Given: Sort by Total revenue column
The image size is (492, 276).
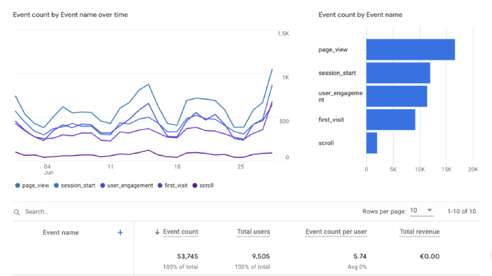Looking at the screenshot, I should [420, 232].
